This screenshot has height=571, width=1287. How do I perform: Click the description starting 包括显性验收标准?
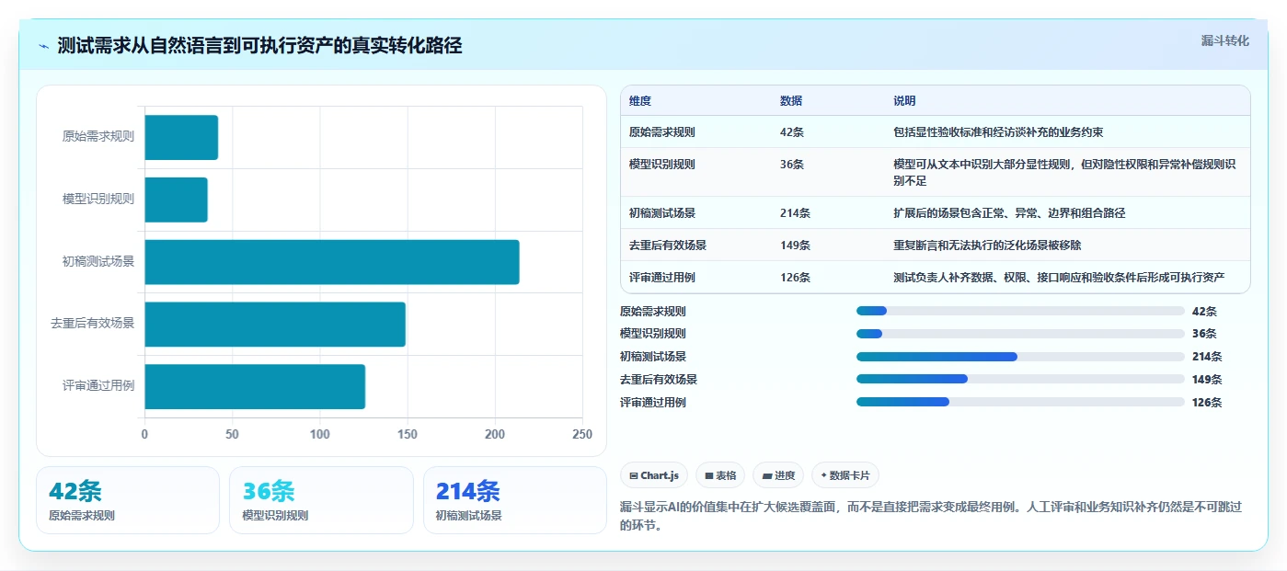(x=998, y=132)
